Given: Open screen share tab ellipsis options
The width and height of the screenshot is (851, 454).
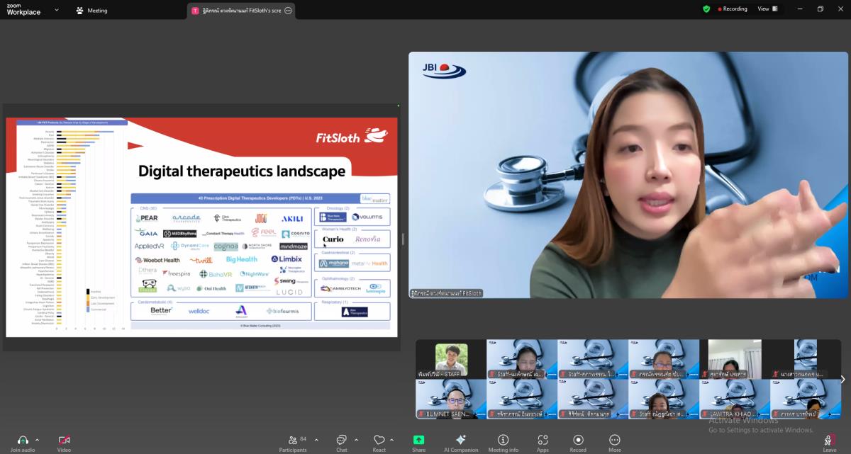Looking at the screenshot, I should pos(288,11).
